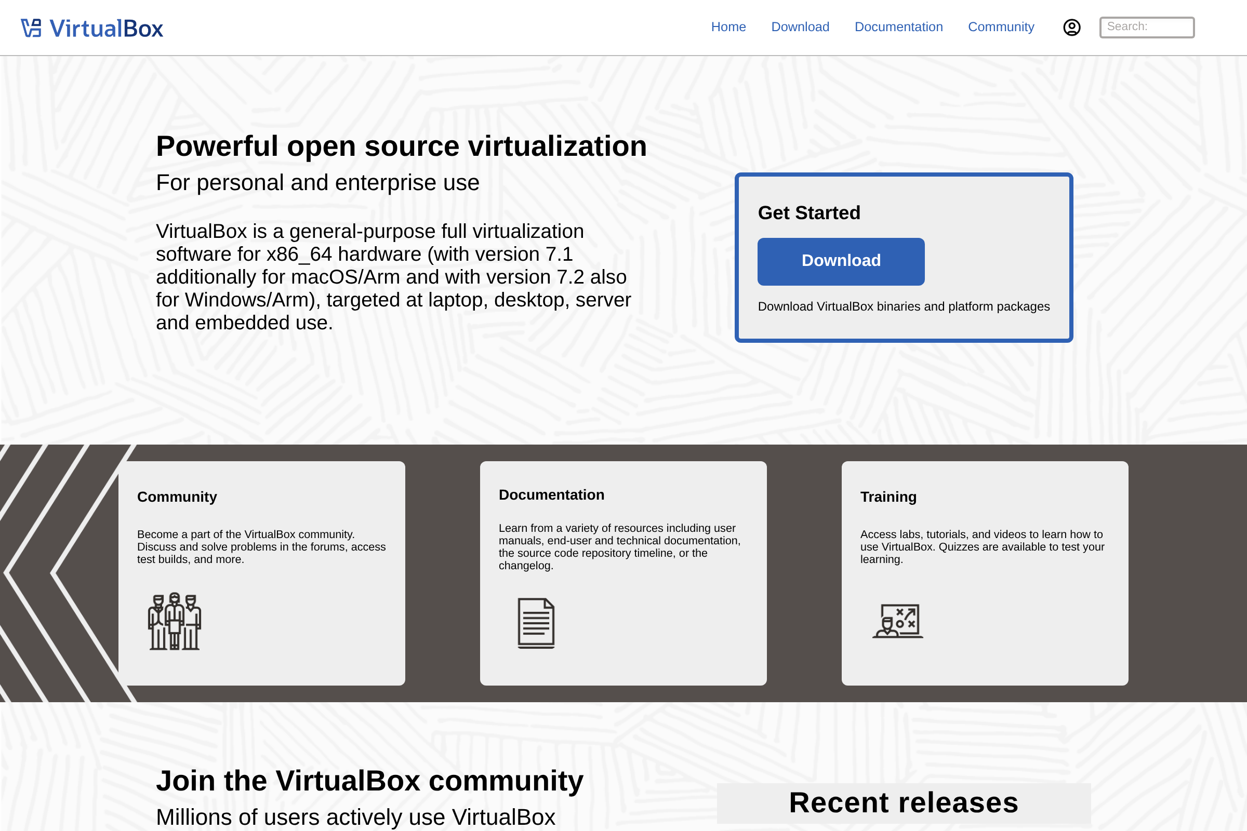Click the Join the VirtualBox community heading
1247x831 pixels.
369,780
